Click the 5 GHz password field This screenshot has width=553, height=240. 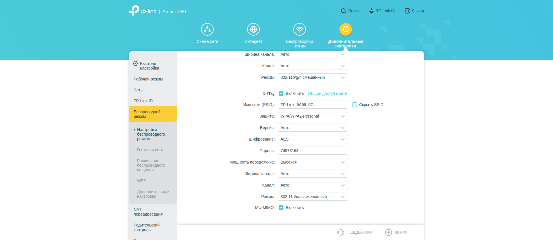click(313, 151)
